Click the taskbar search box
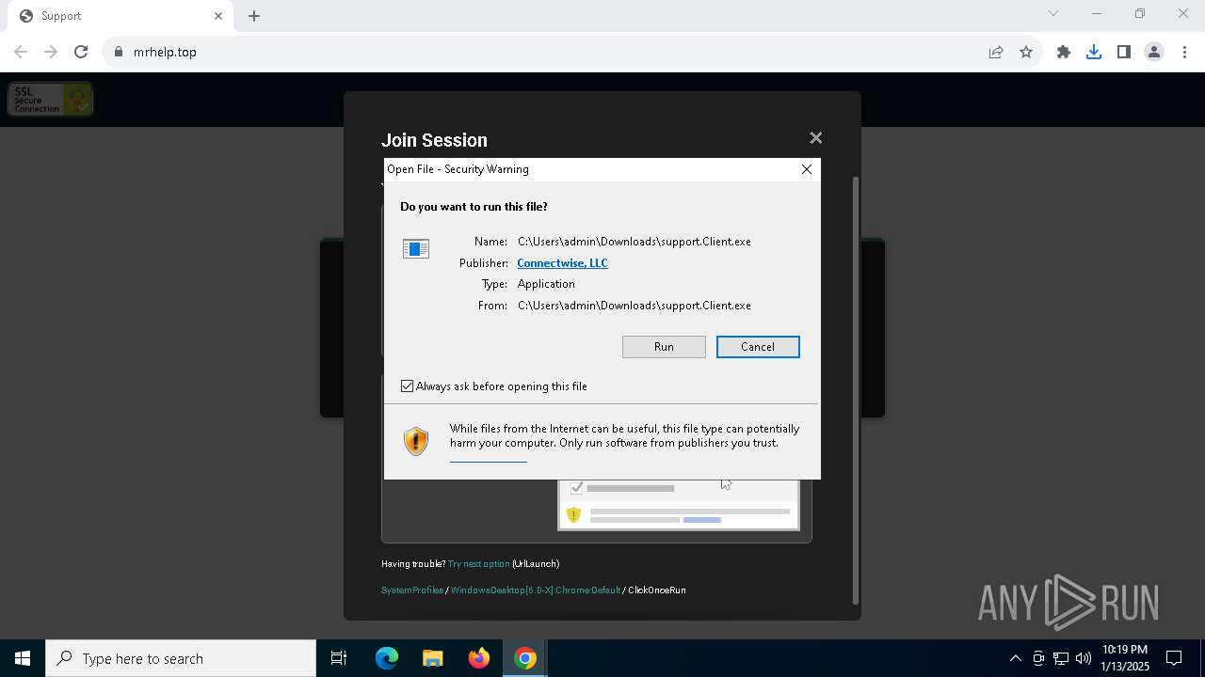 tap(181, 658)
